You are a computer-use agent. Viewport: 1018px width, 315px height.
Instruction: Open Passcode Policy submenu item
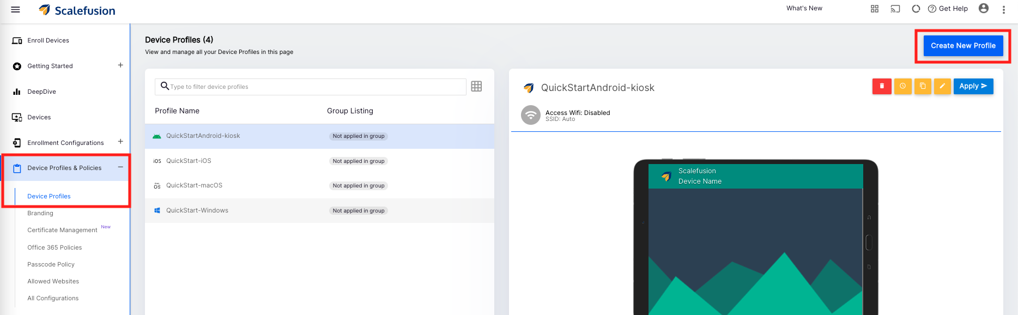pos(51,264)
